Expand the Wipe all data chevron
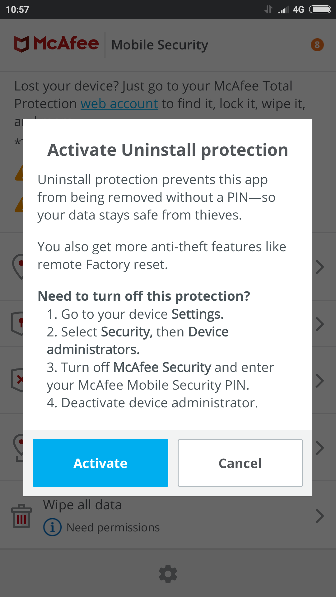This screenshot has width=336, height=597. pyautogui.click(x=320, y=516)
